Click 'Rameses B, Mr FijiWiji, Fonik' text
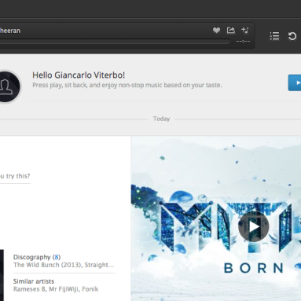 (56, 289)
